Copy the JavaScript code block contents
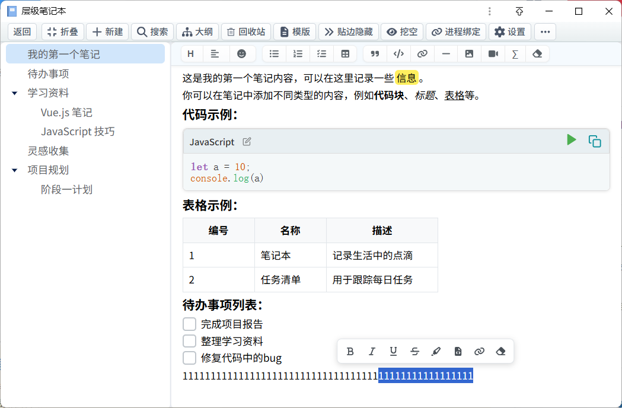This screenshot has height=408, width=622. 594,141
